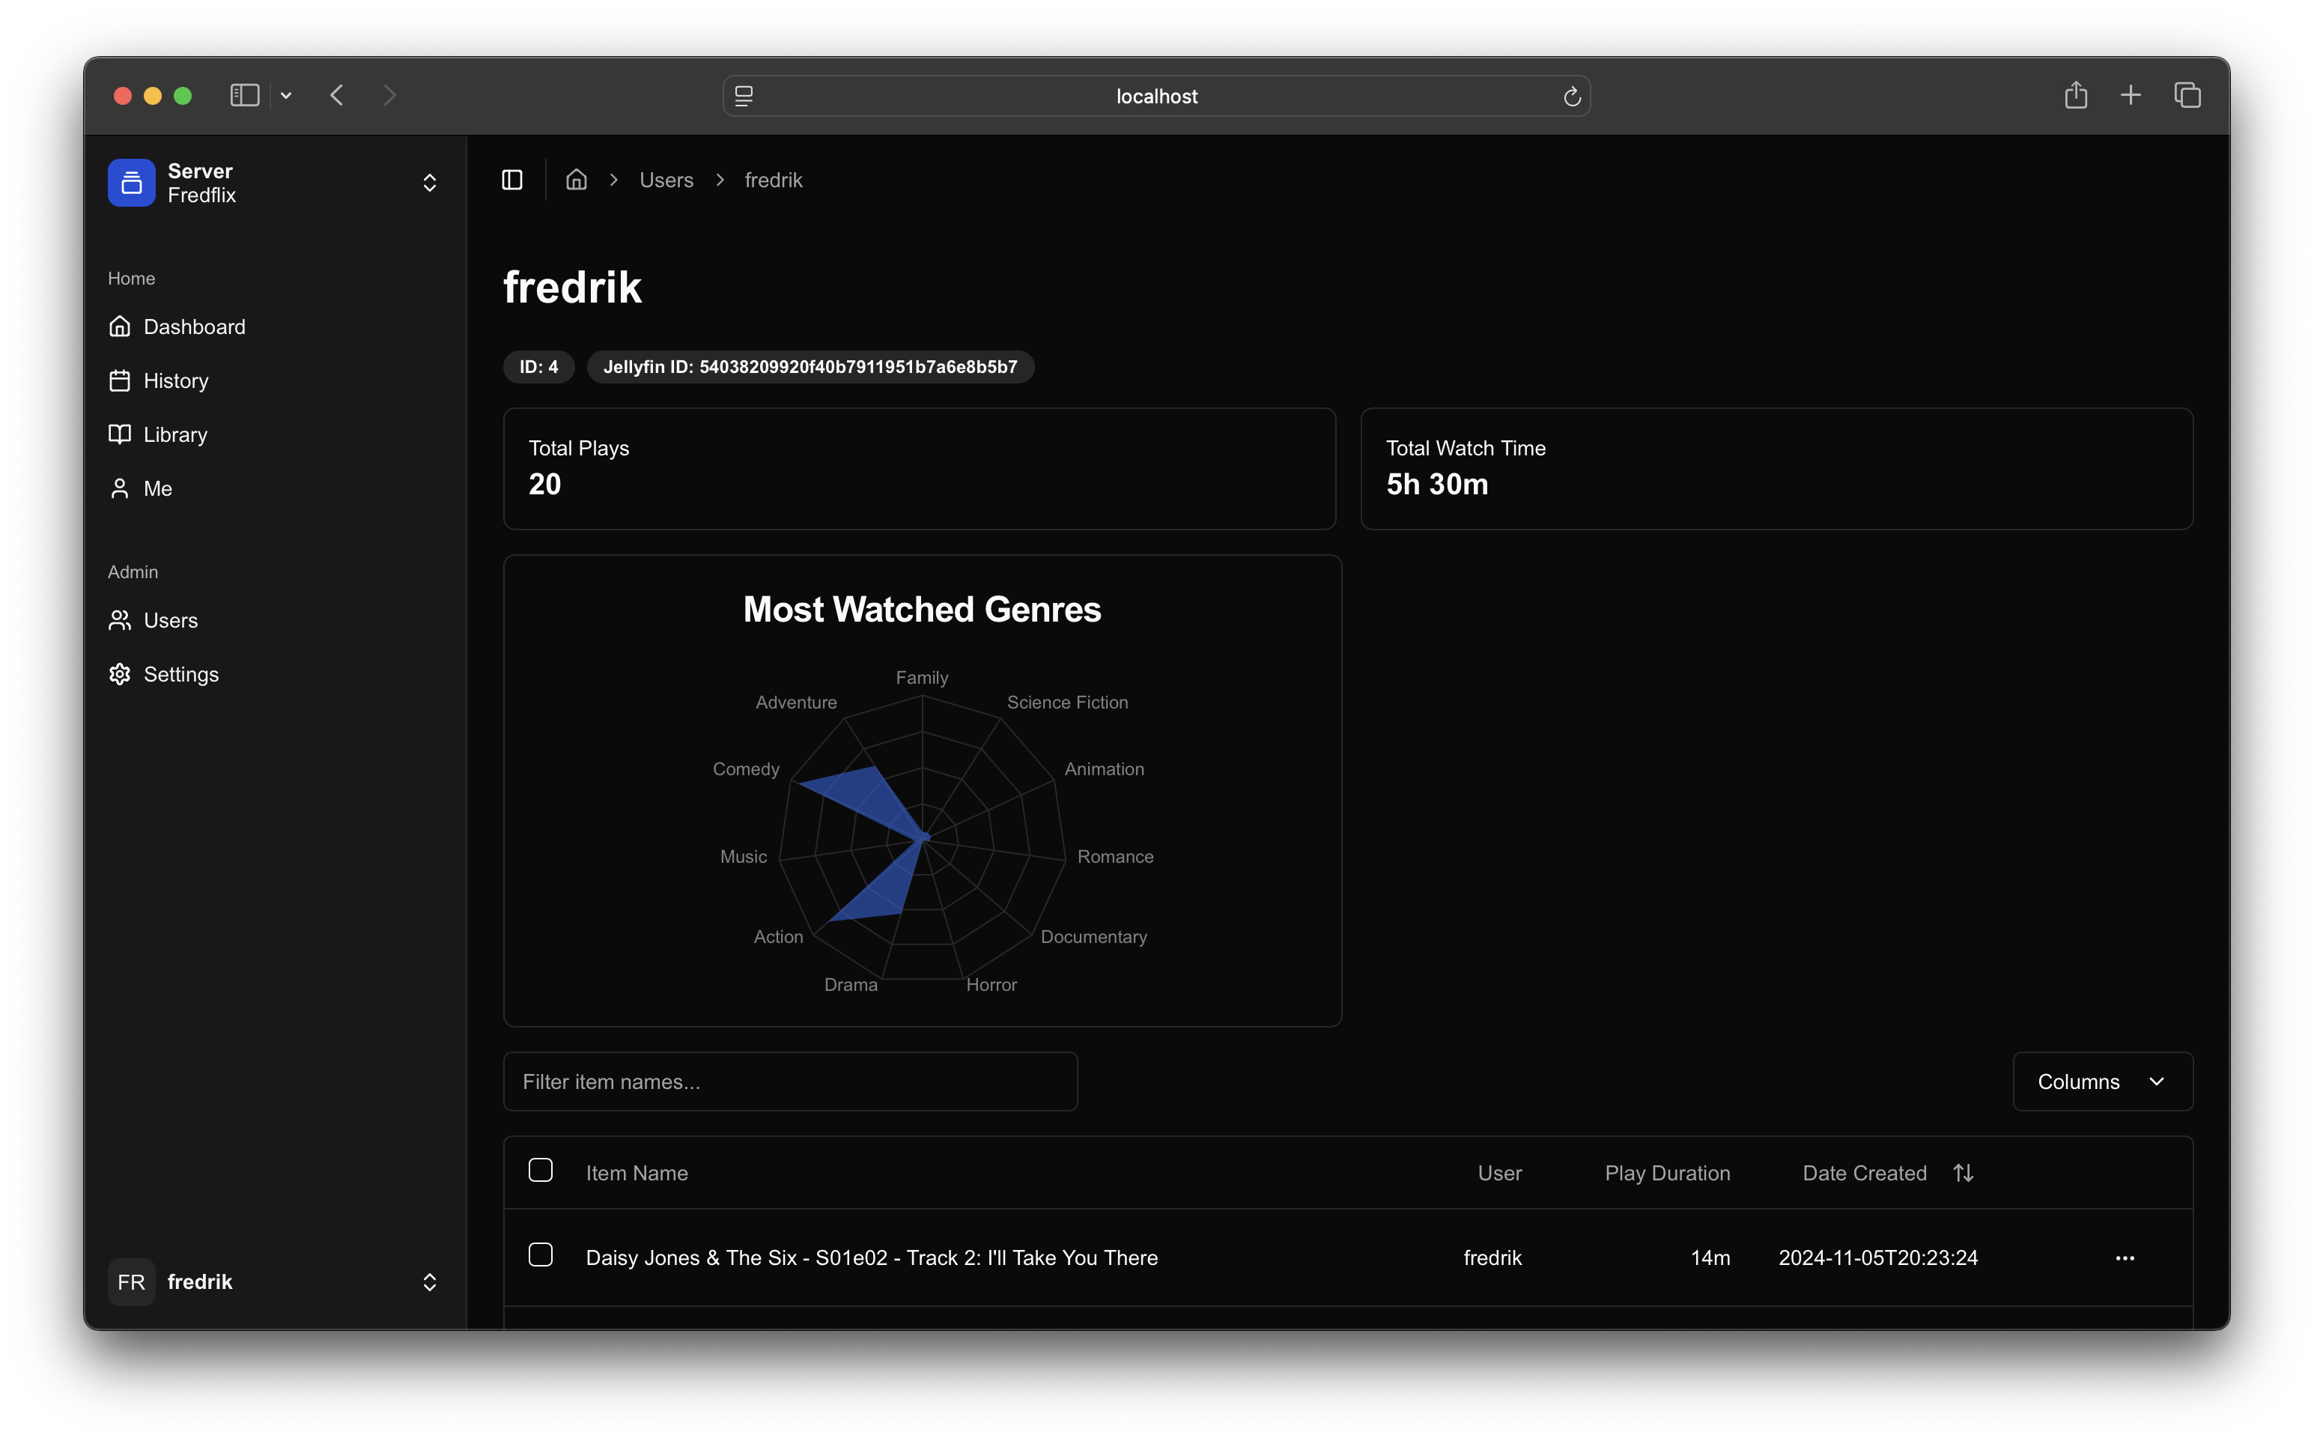Click the Play Duration column header

(1667, 1173)
